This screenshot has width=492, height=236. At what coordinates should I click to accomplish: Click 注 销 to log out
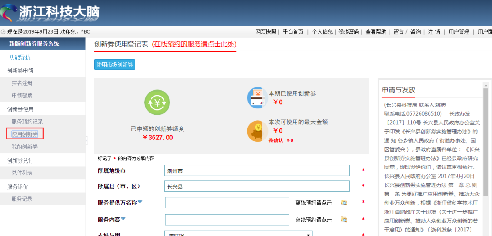coord(434,32)
